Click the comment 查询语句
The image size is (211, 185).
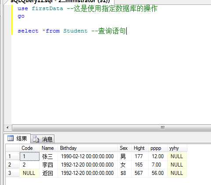pyautogui.click(x=112, y=31)
